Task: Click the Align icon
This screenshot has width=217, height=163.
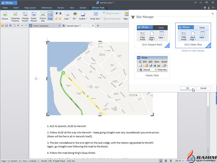Action: click(x=126, y=16)
